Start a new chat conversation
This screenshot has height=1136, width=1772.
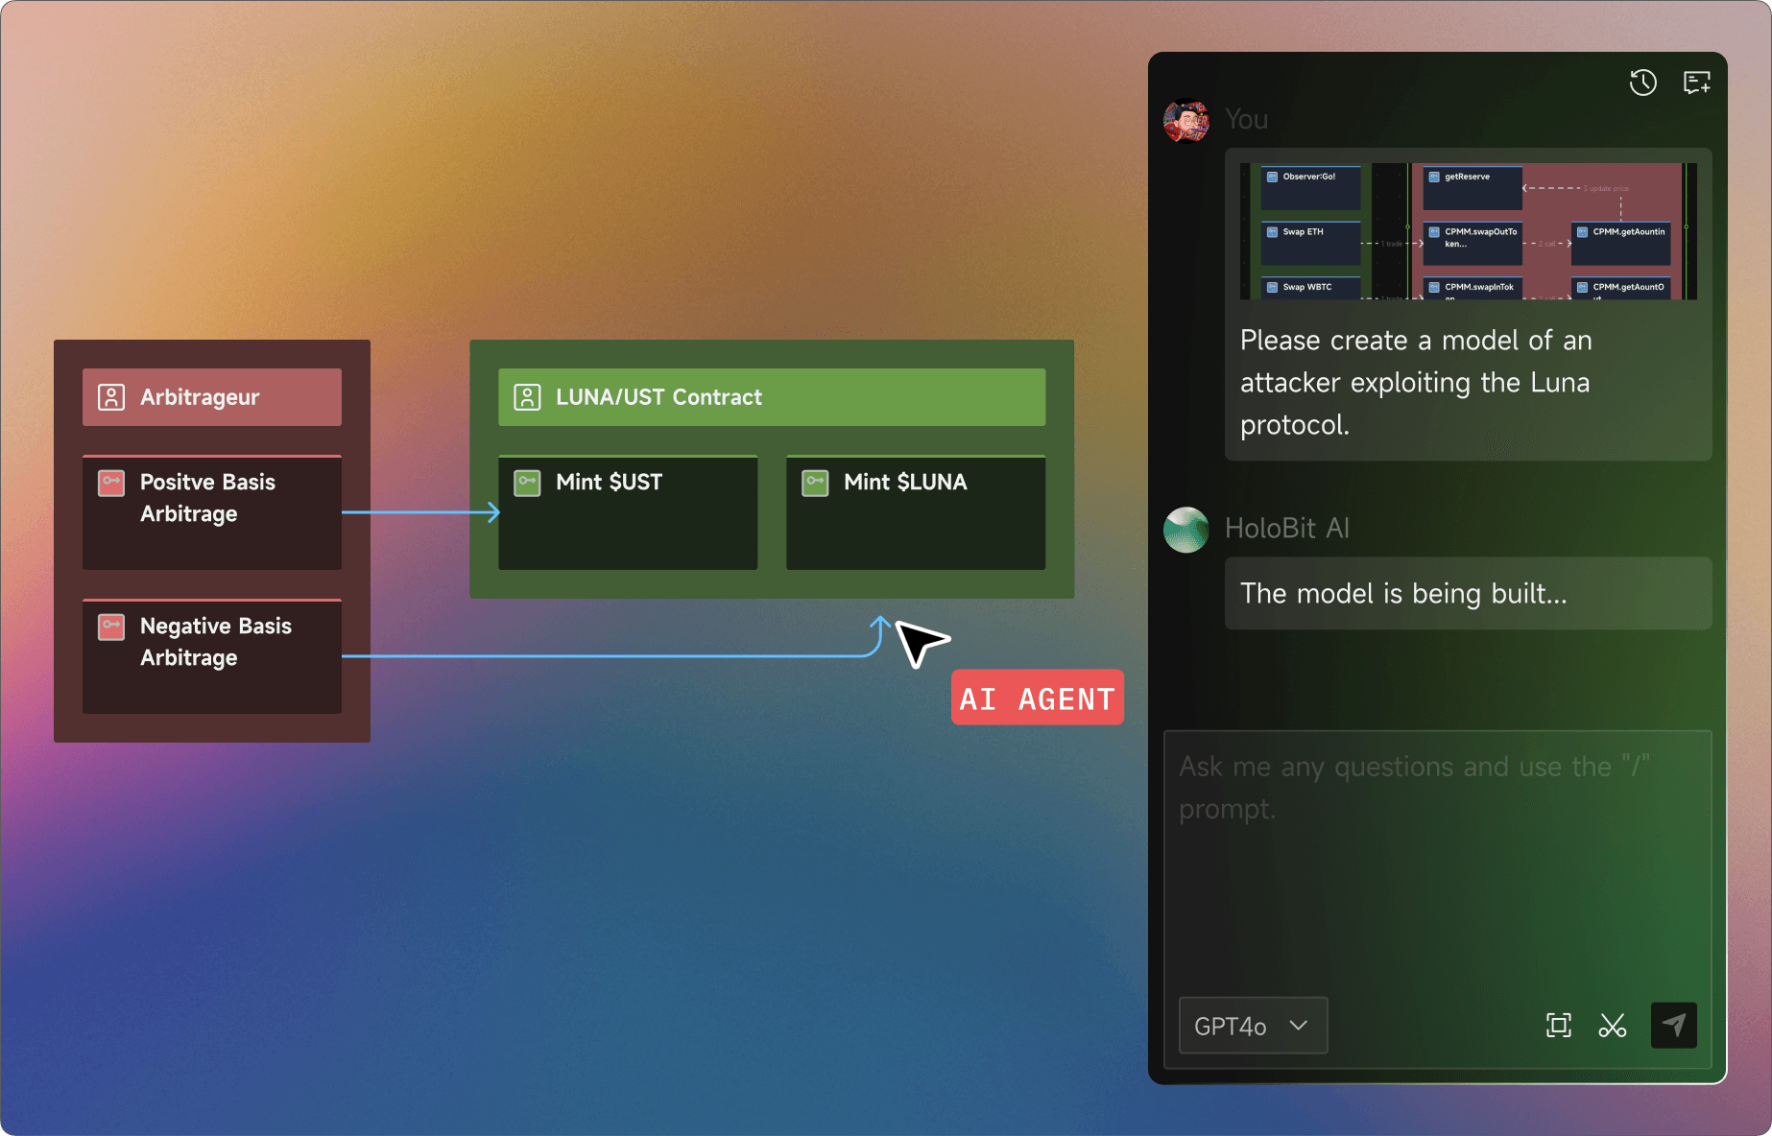1696,83
